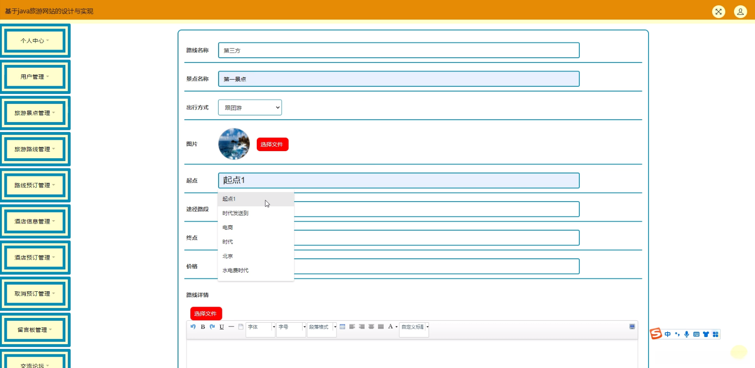Select 时代发送到 from the autocomplete list

[256, 213]
